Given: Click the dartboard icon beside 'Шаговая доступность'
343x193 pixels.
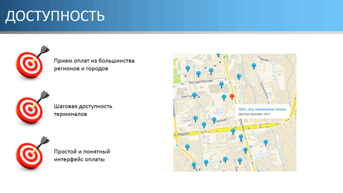Looking at the screenshot, I should [32, 108].
